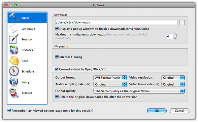Viewport: 198px width, 122px height.
Task: Expand the Video frame rate dropdown
Action: coord(173,84)
